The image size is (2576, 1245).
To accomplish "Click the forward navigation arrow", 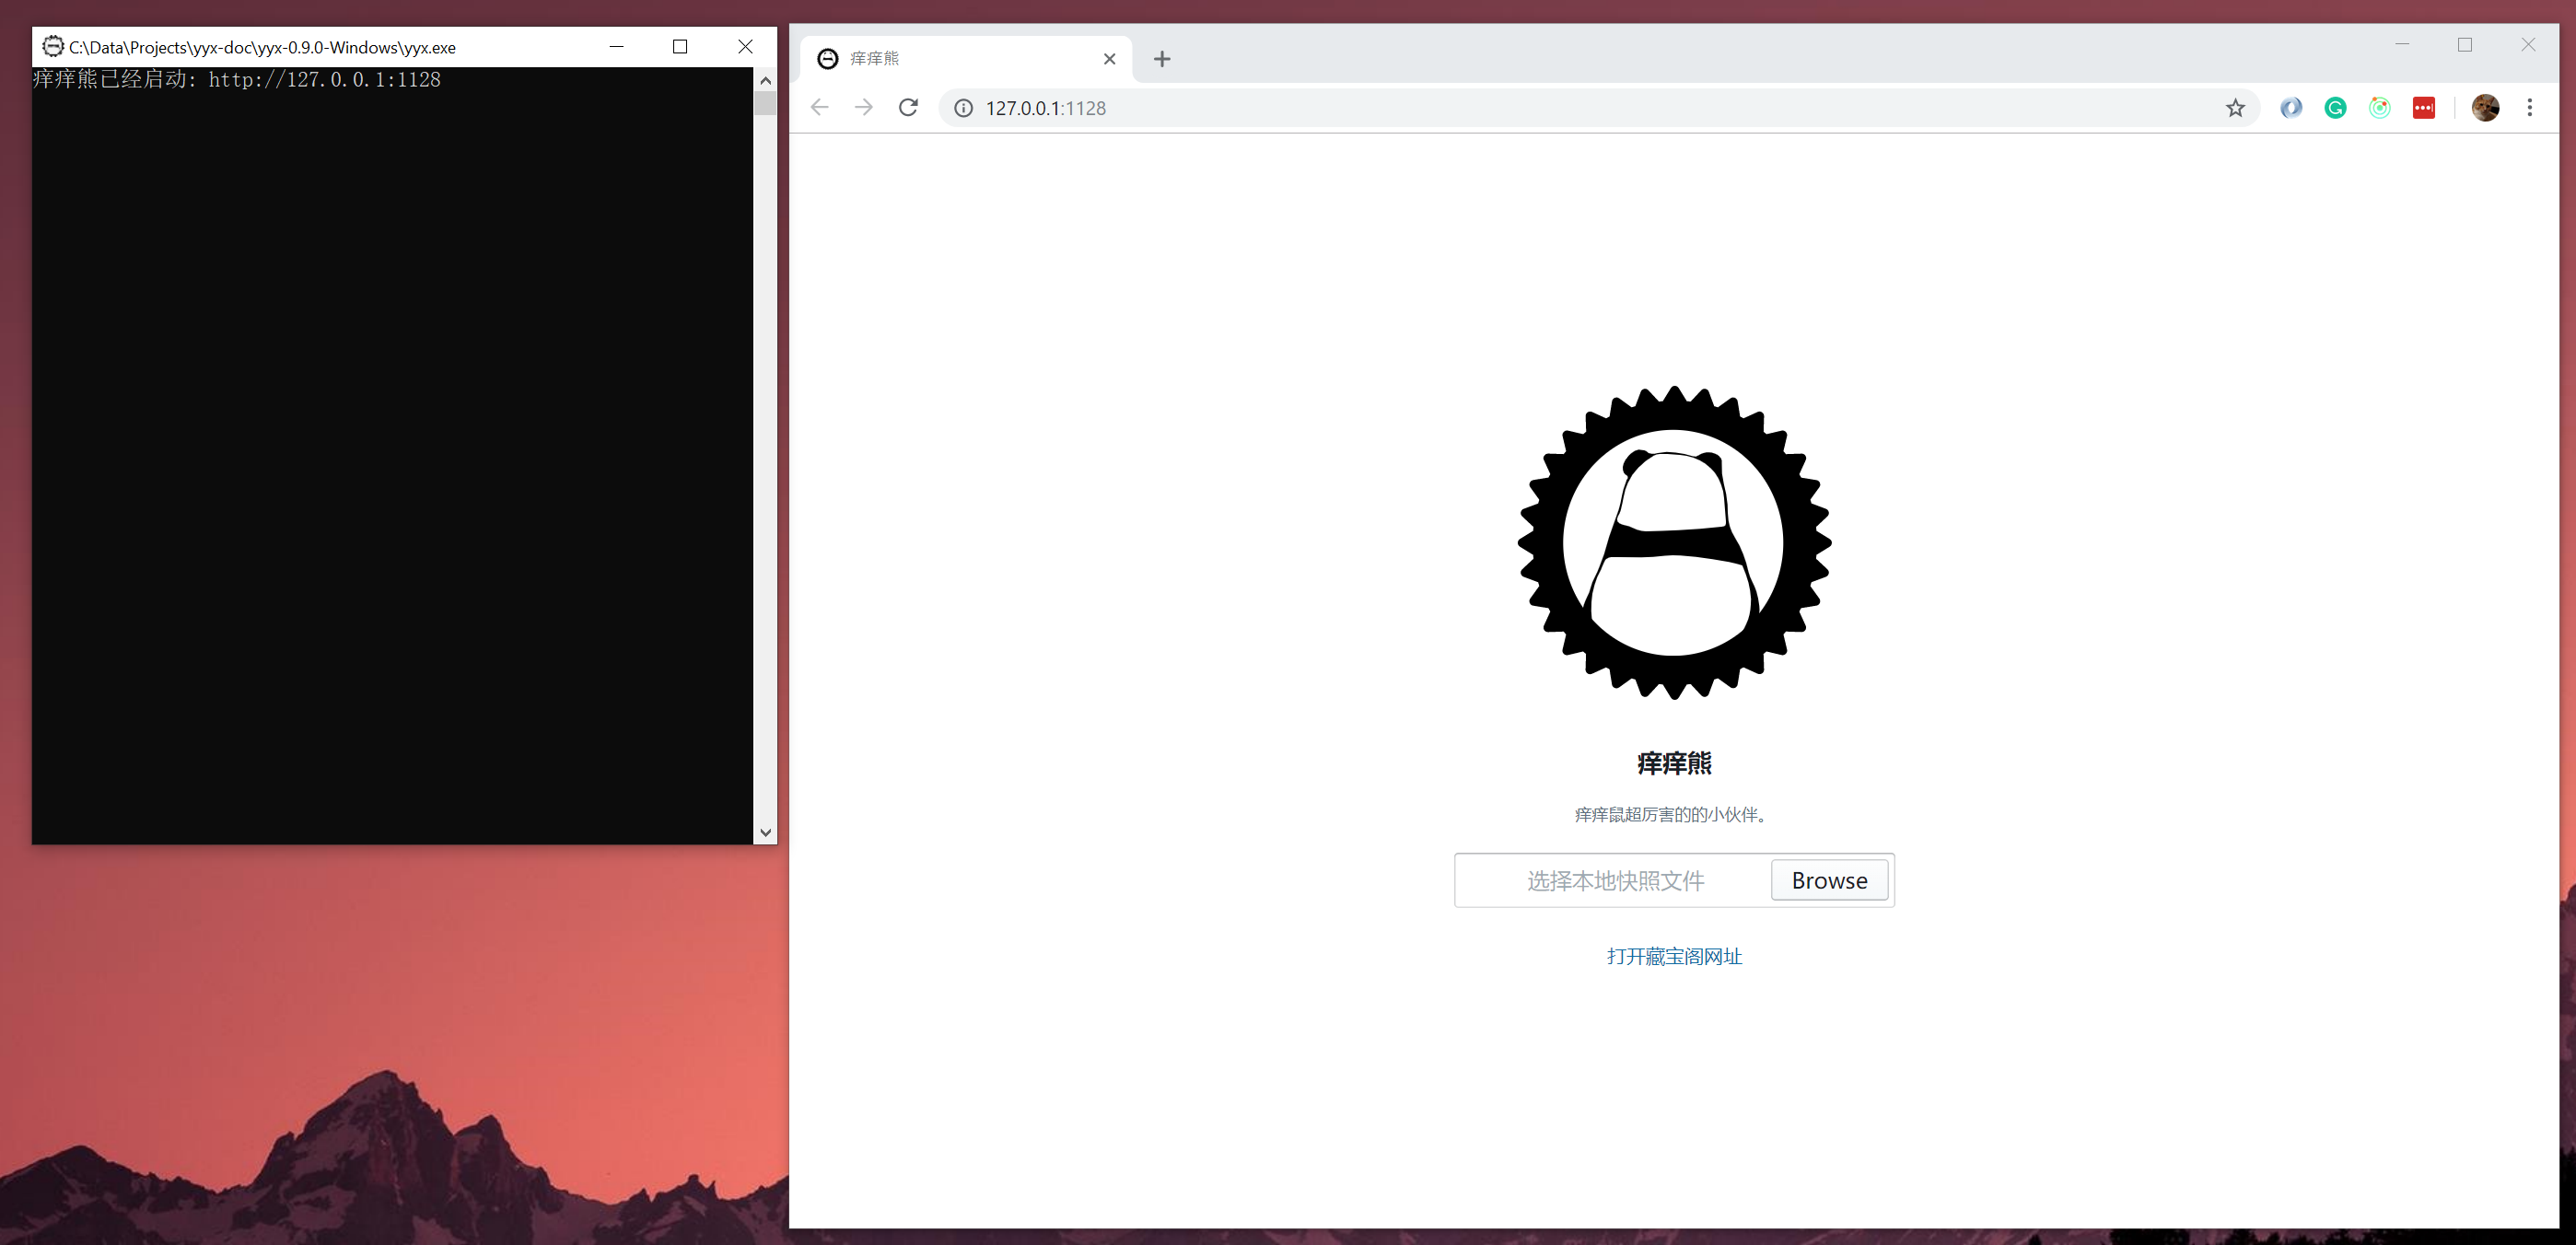I will [864, 108].
